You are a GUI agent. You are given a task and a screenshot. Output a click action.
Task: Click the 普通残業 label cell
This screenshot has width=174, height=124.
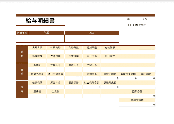point(55,56)
